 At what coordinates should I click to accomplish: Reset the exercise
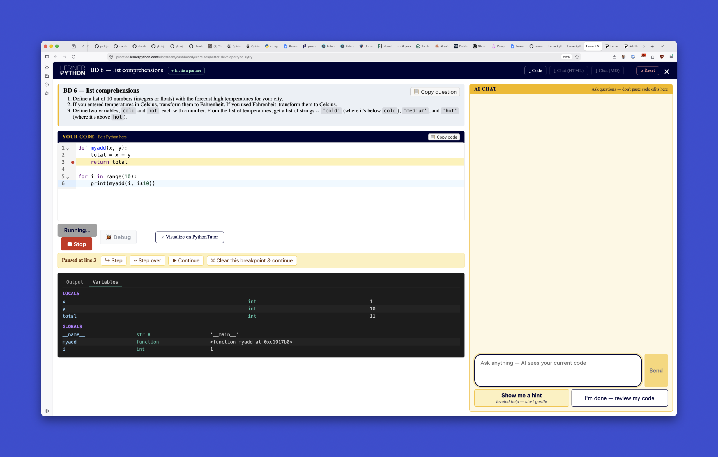647,71
